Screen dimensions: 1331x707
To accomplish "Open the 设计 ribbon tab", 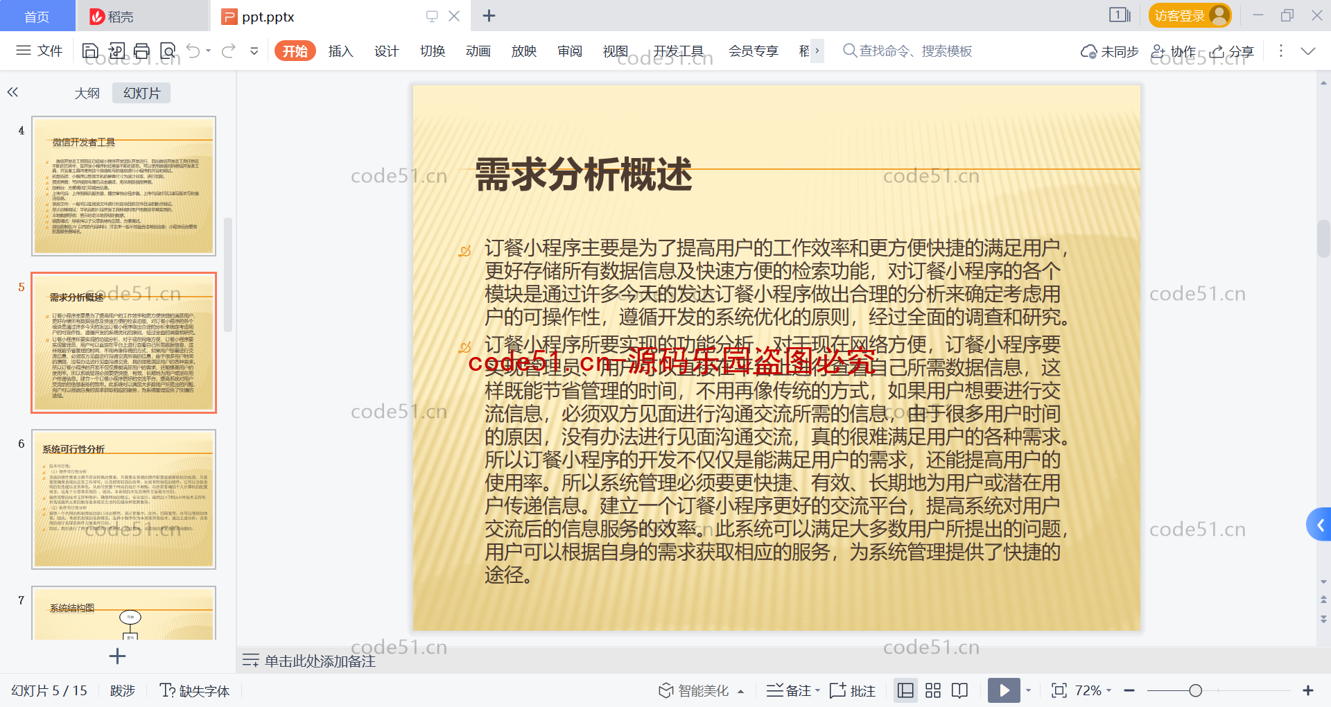I will [x=386, y=51].
